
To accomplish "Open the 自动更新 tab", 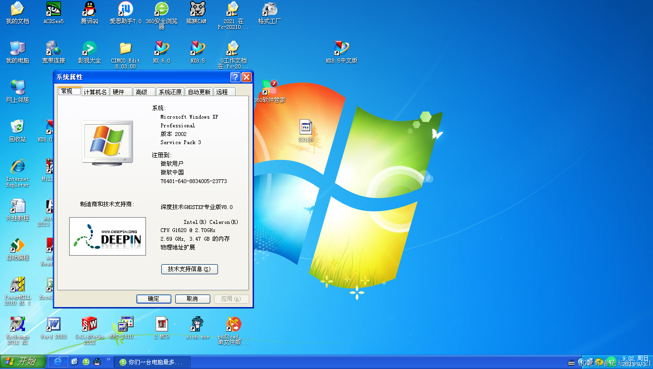I will click(x=199, y=92).
